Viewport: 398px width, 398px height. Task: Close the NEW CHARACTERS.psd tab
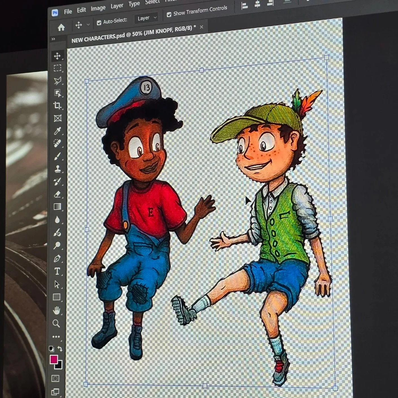(202, 27)
